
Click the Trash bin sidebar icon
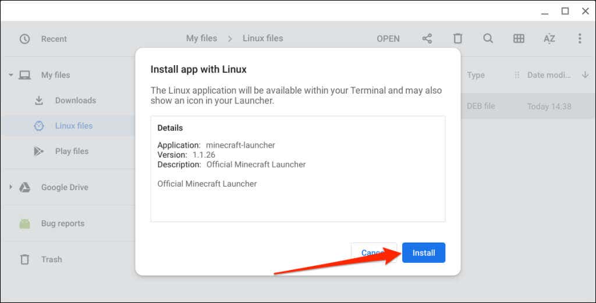(x=24, y=259)
